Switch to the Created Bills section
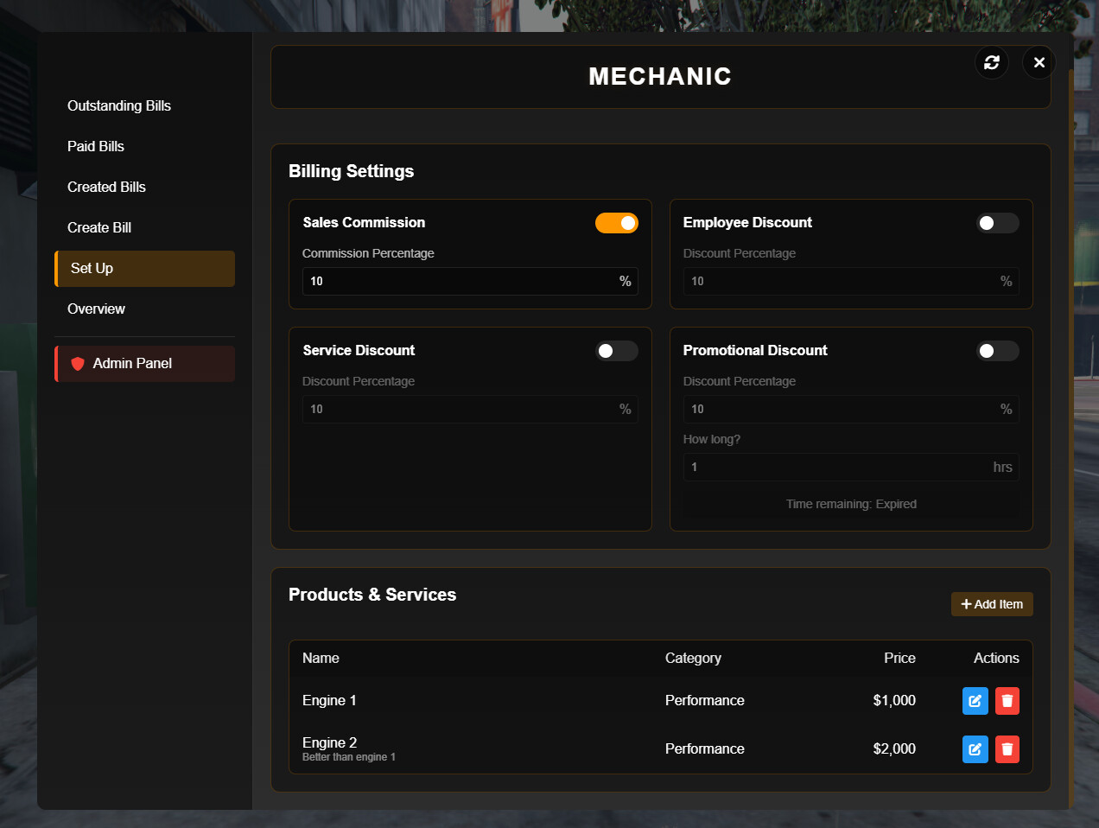 (106, 187)
